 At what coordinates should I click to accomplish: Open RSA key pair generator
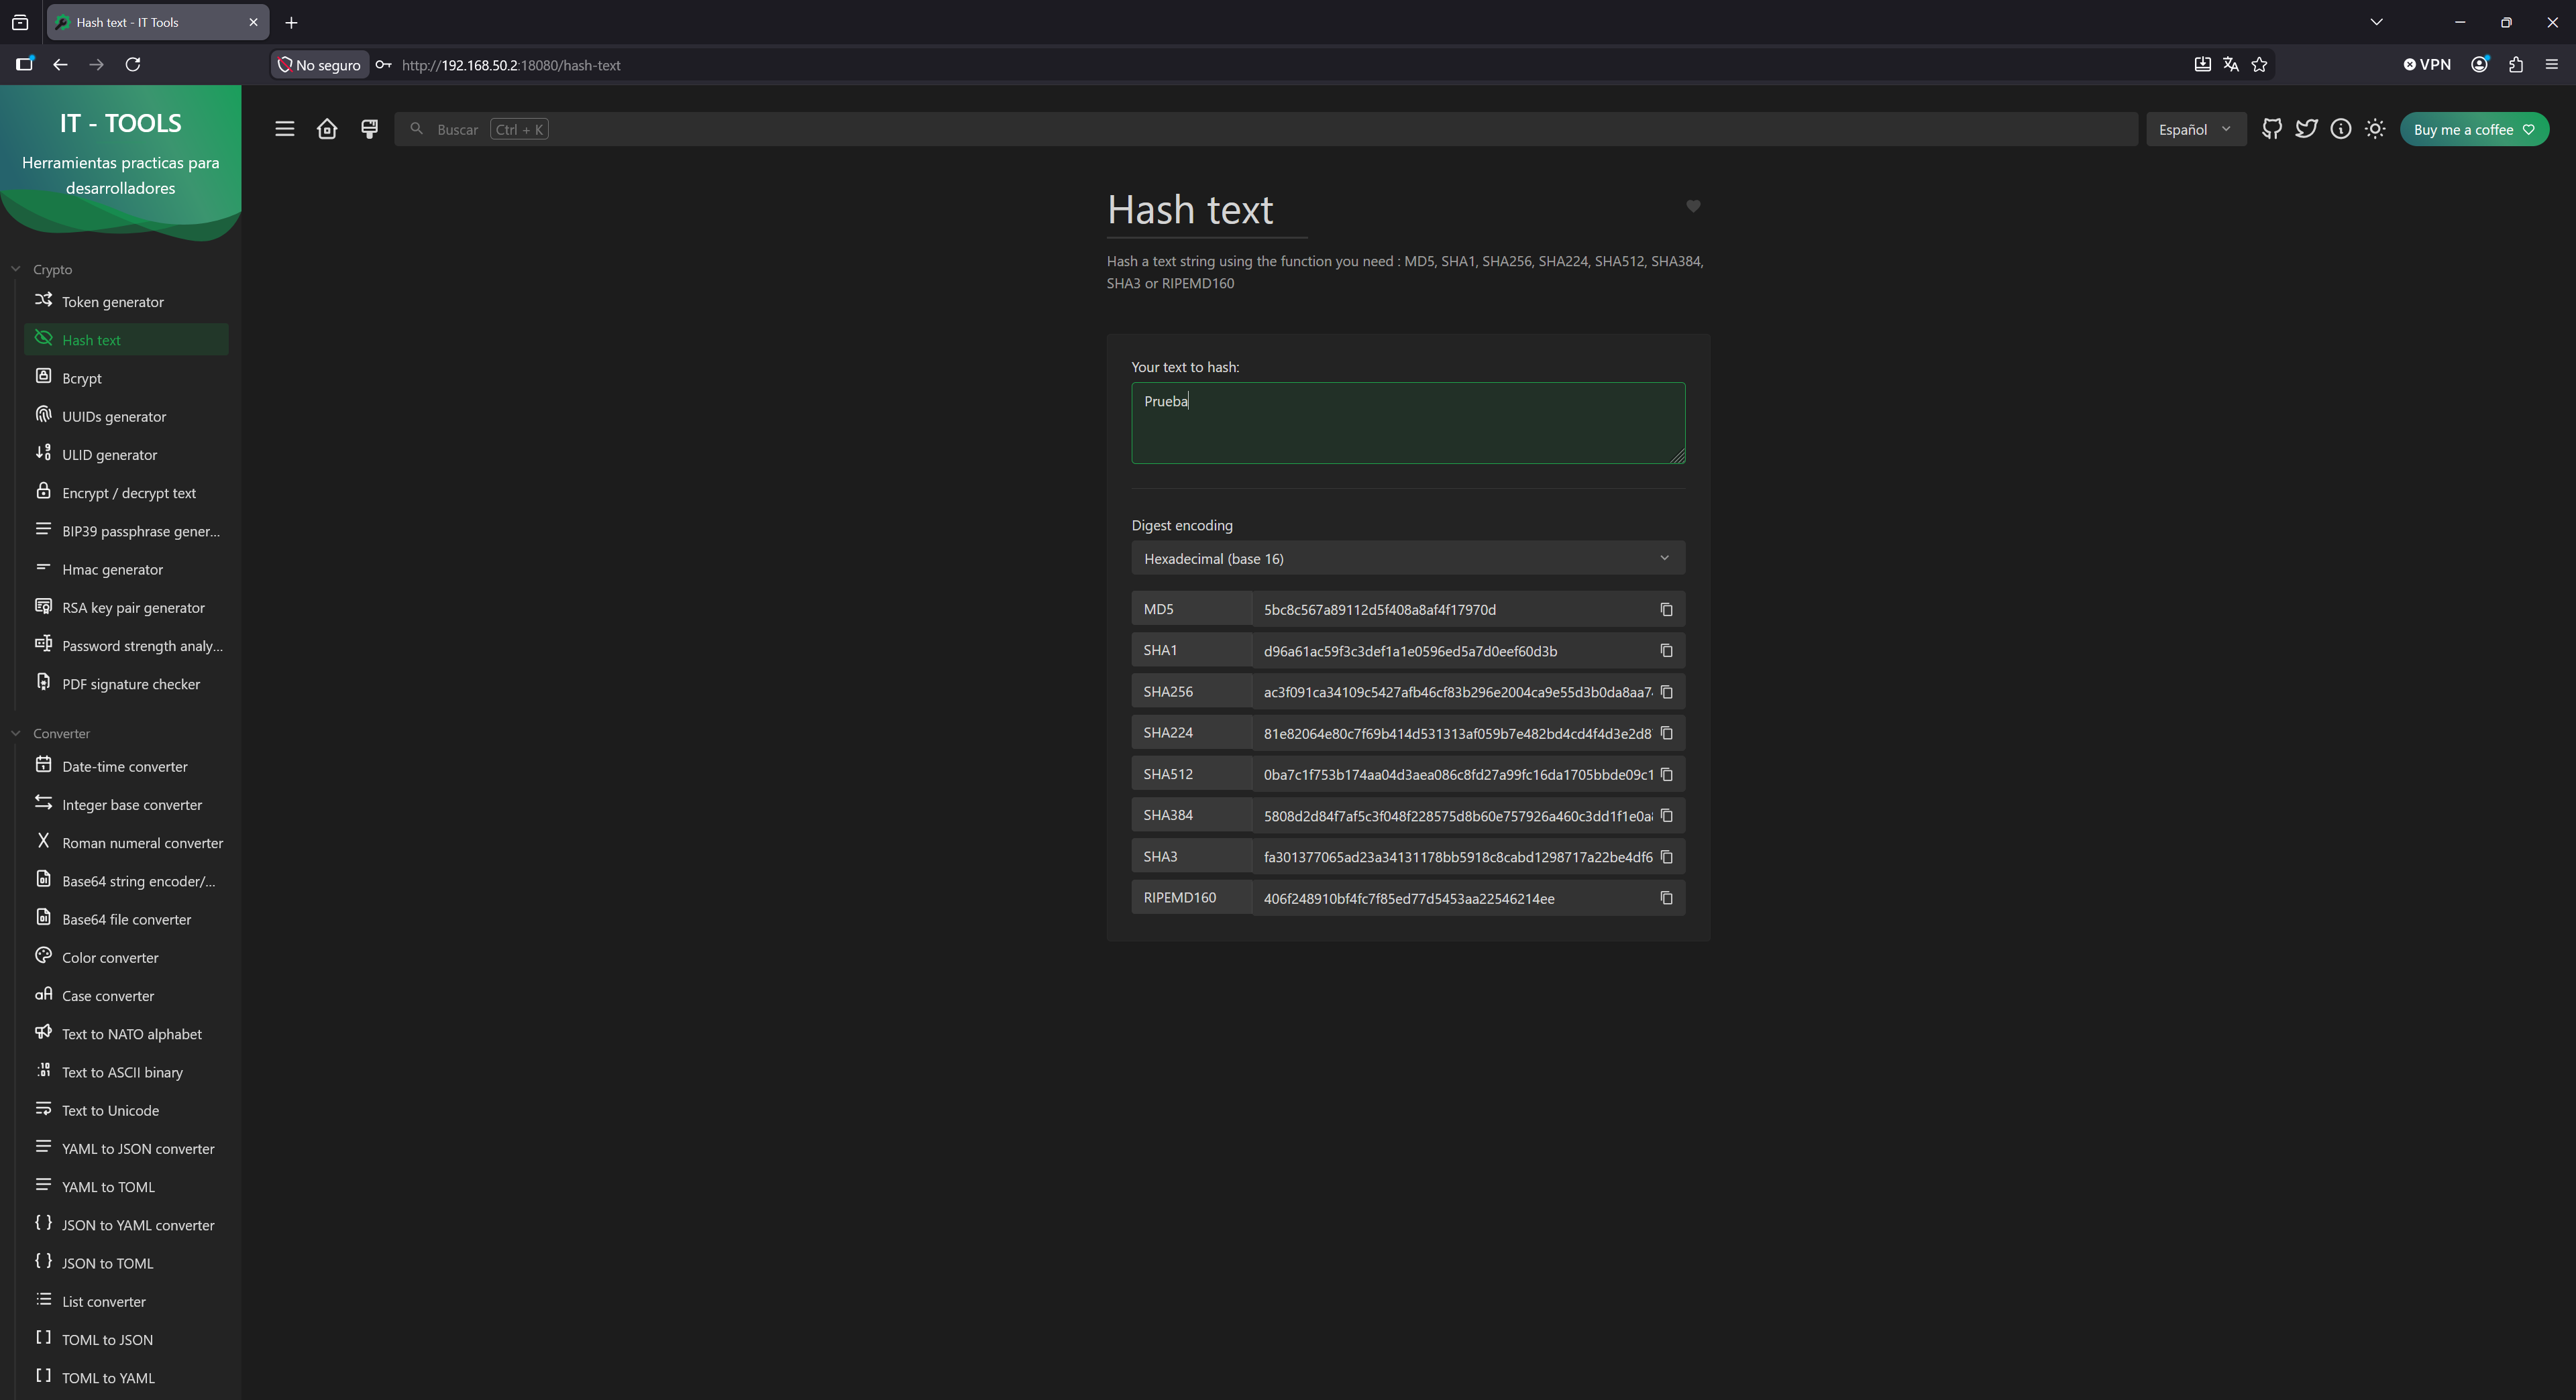[126, 607]
